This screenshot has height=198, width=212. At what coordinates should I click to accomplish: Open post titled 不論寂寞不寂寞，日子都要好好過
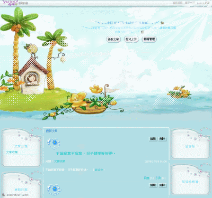tap(85, 154)
